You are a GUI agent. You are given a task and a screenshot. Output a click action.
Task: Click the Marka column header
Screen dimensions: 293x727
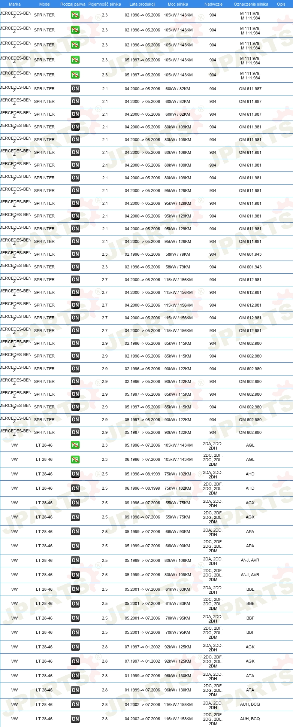tap(15, 4)
